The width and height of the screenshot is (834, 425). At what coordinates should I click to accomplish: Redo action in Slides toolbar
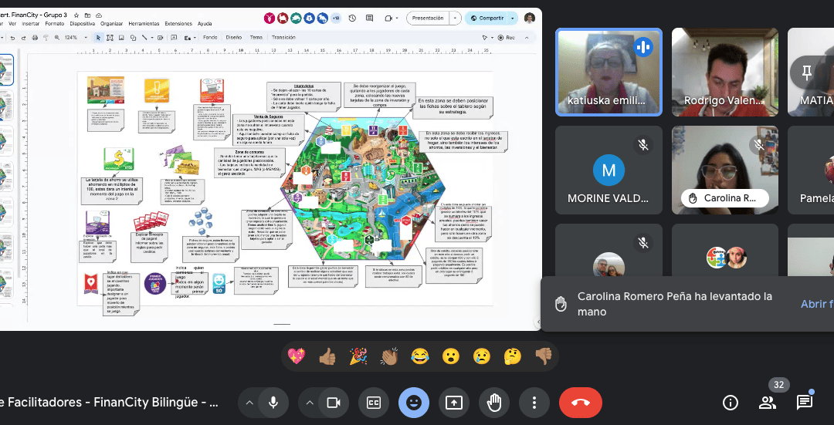click(x=23, y=38)
